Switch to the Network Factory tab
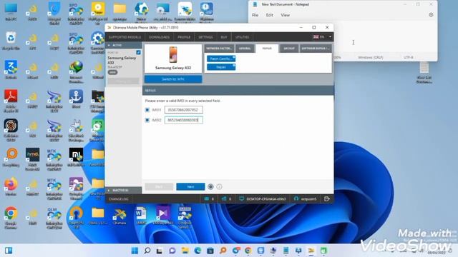 (x=219, y=49)
